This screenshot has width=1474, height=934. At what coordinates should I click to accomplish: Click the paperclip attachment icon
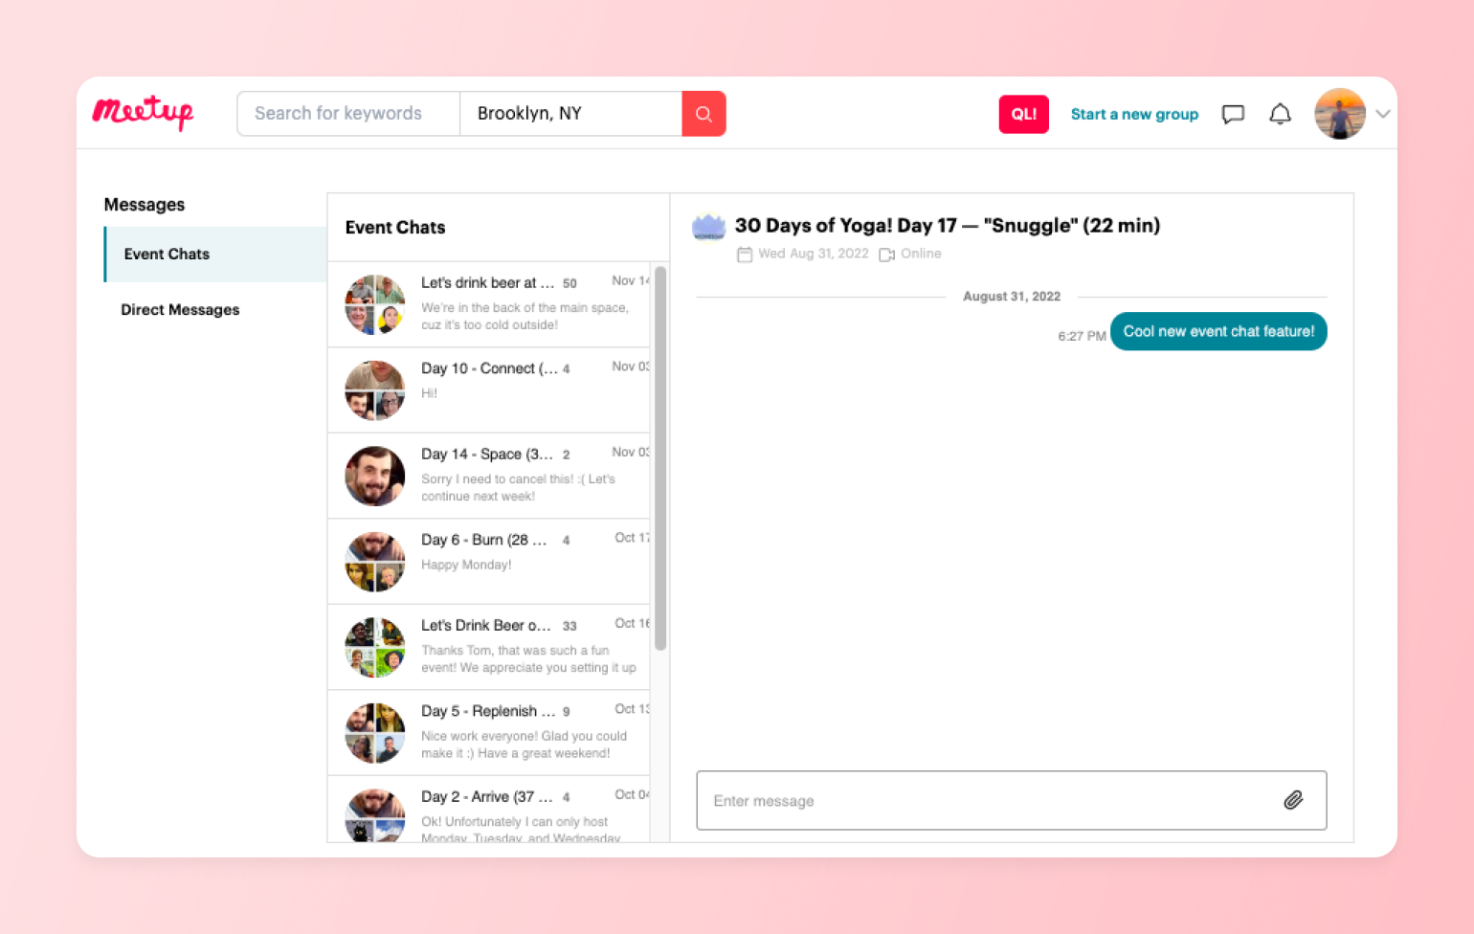(x=1293, y=800)
